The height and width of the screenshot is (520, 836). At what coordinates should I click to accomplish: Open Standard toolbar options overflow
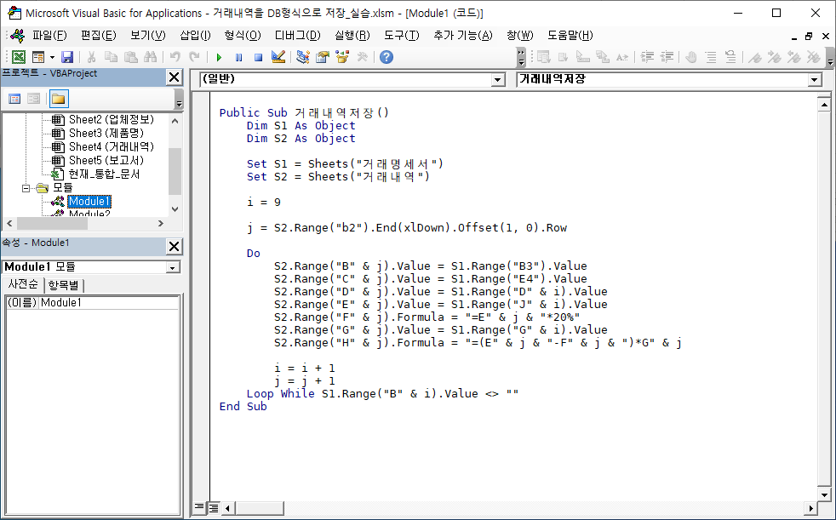pos(521,57)
